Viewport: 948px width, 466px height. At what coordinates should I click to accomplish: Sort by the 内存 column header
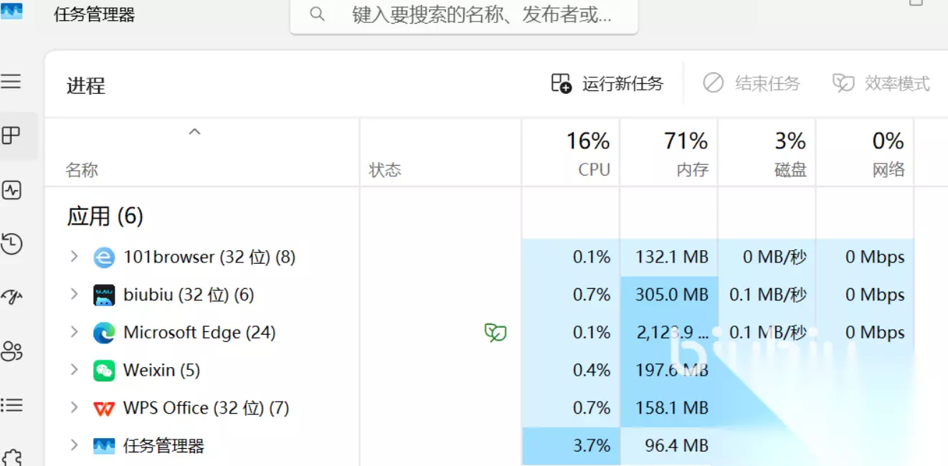coord(669,153)
